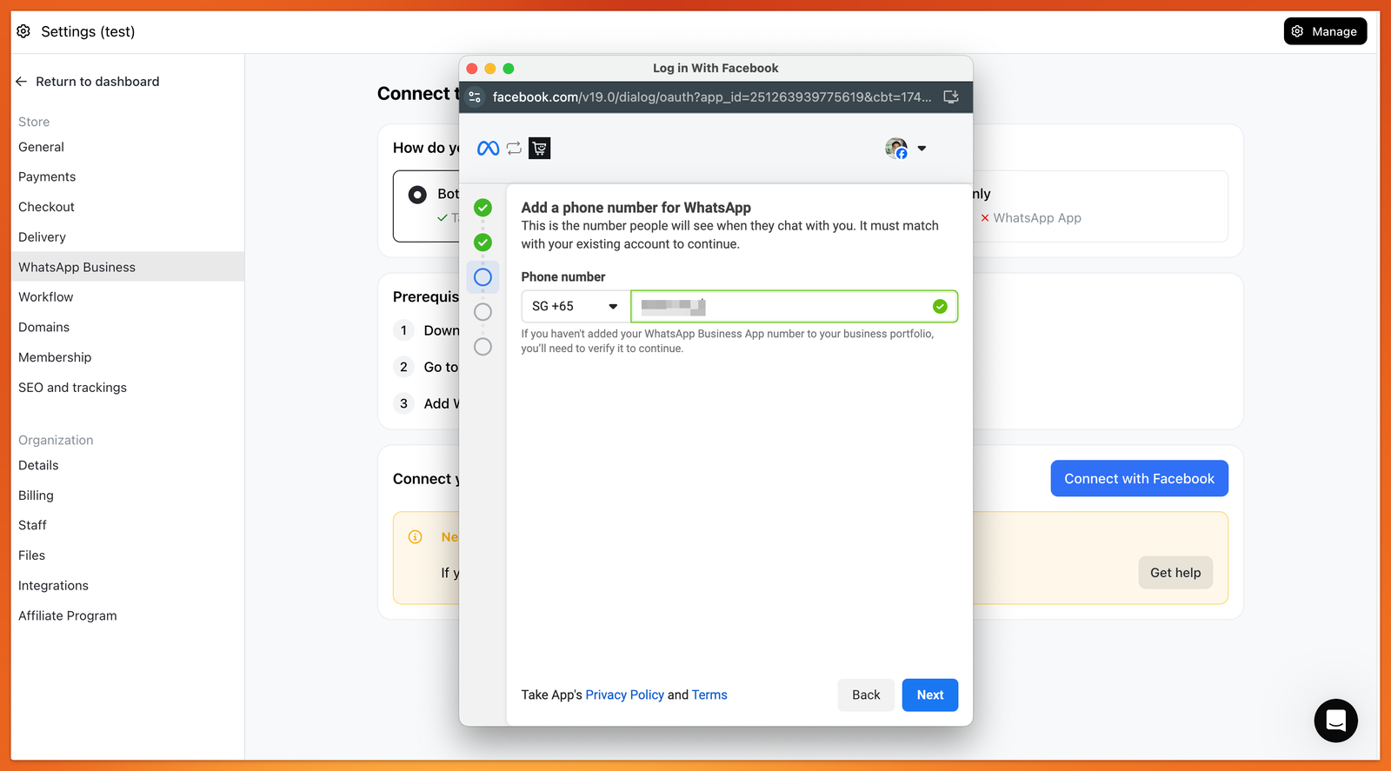Click the phone number input field
This screenshot has width=1391, height=771.
(794, 307)
